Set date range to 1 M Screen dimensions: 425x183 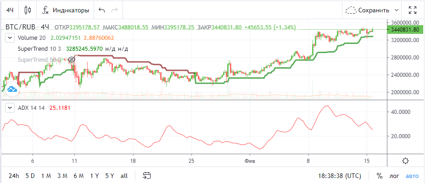point(46,176)
